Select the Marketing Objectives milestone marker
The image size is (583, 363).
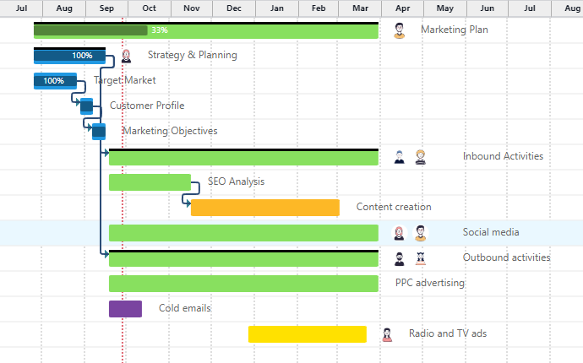tap(99, 132)
